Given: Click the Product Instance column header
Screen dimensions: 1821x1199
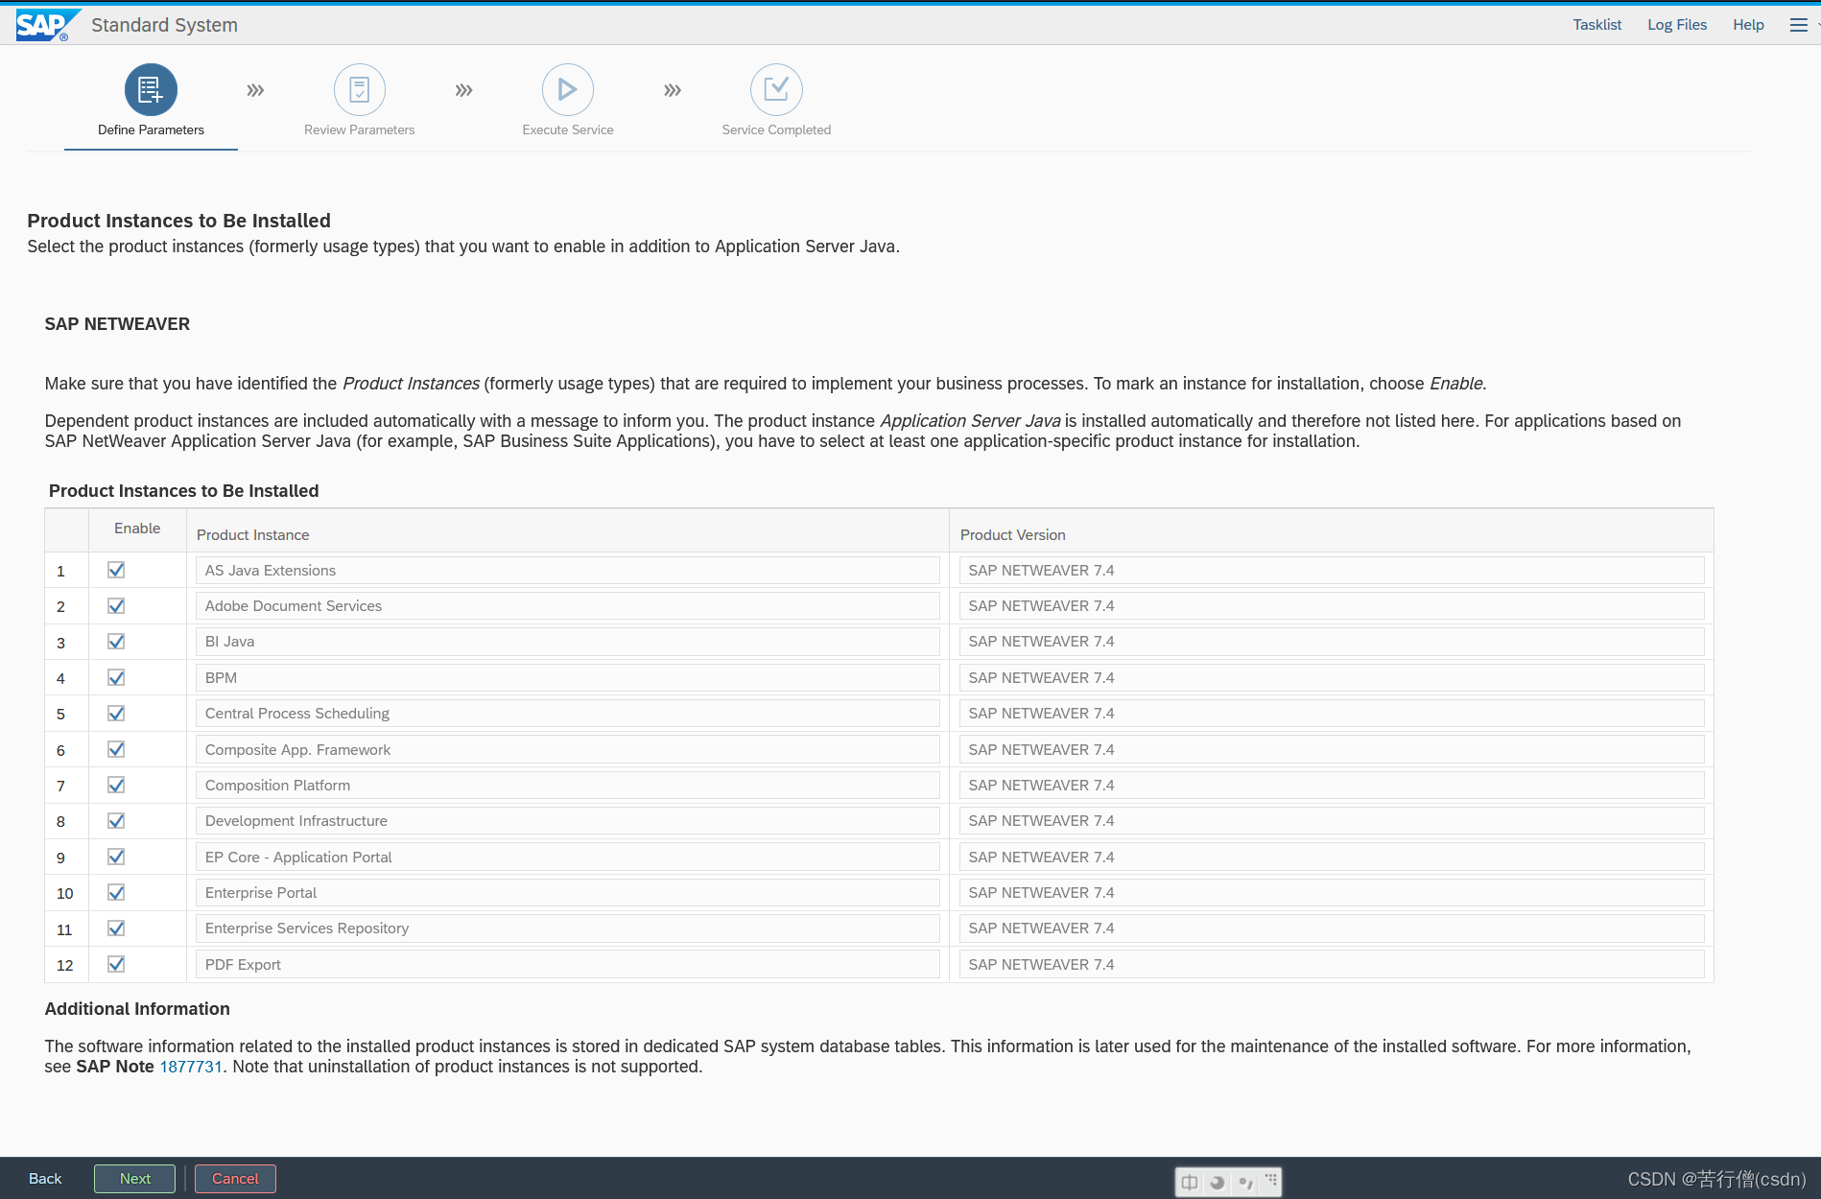Looking at the screenshot, I should click(x=253, y=535).
